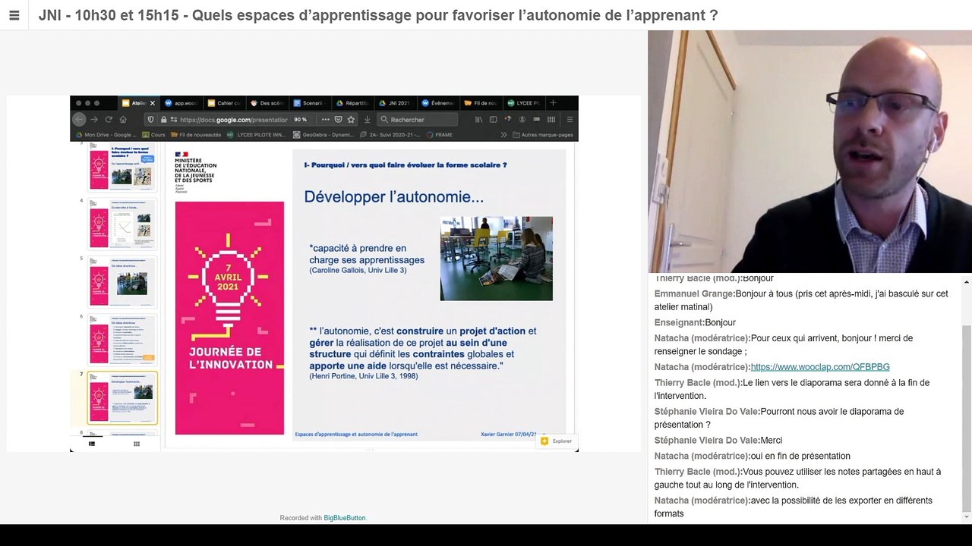Open the page actions three-dots menu
The width and height of the screenshot is (972, 546).
[x=325, y=119]
